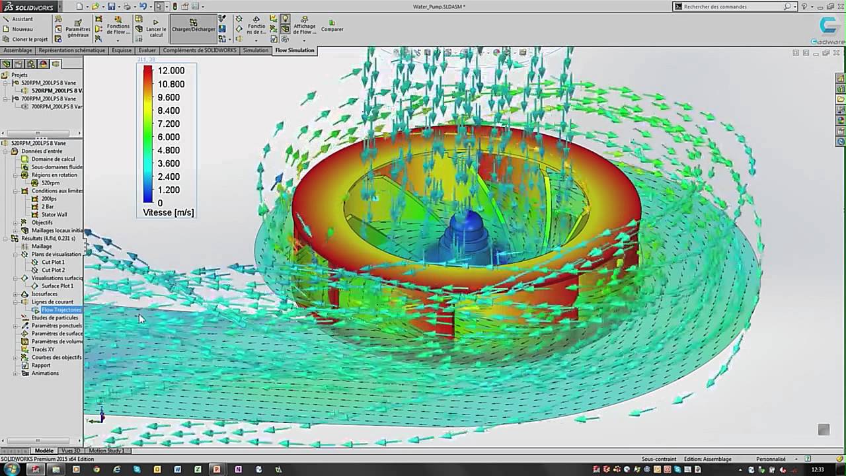Collapse Régions en rotation node
846x476 pixels.
coord(15,175)
